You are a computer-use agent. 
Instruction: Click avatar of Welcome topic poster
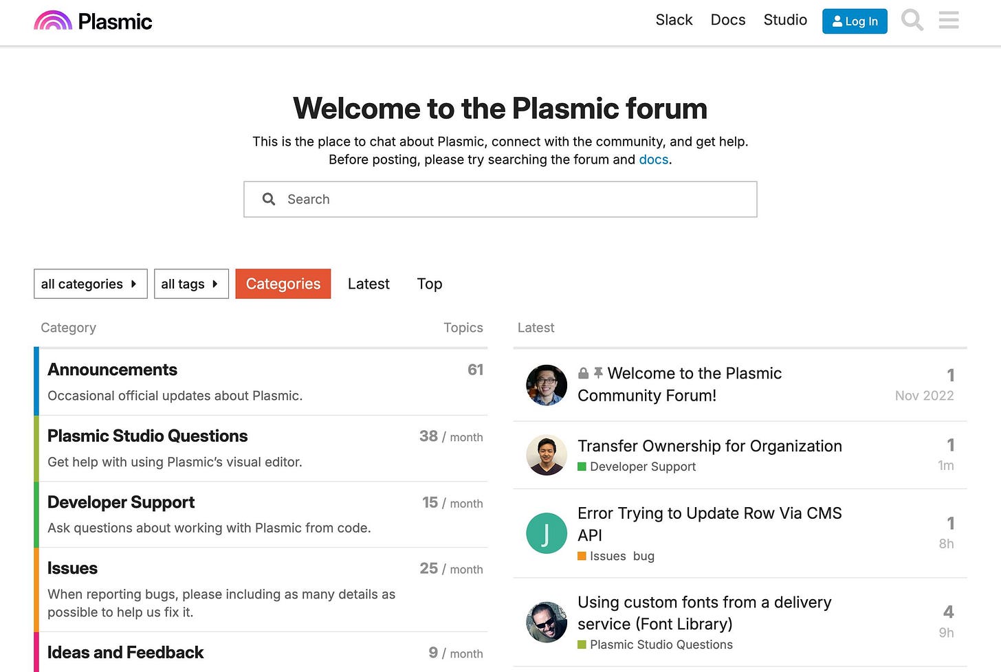547,385
